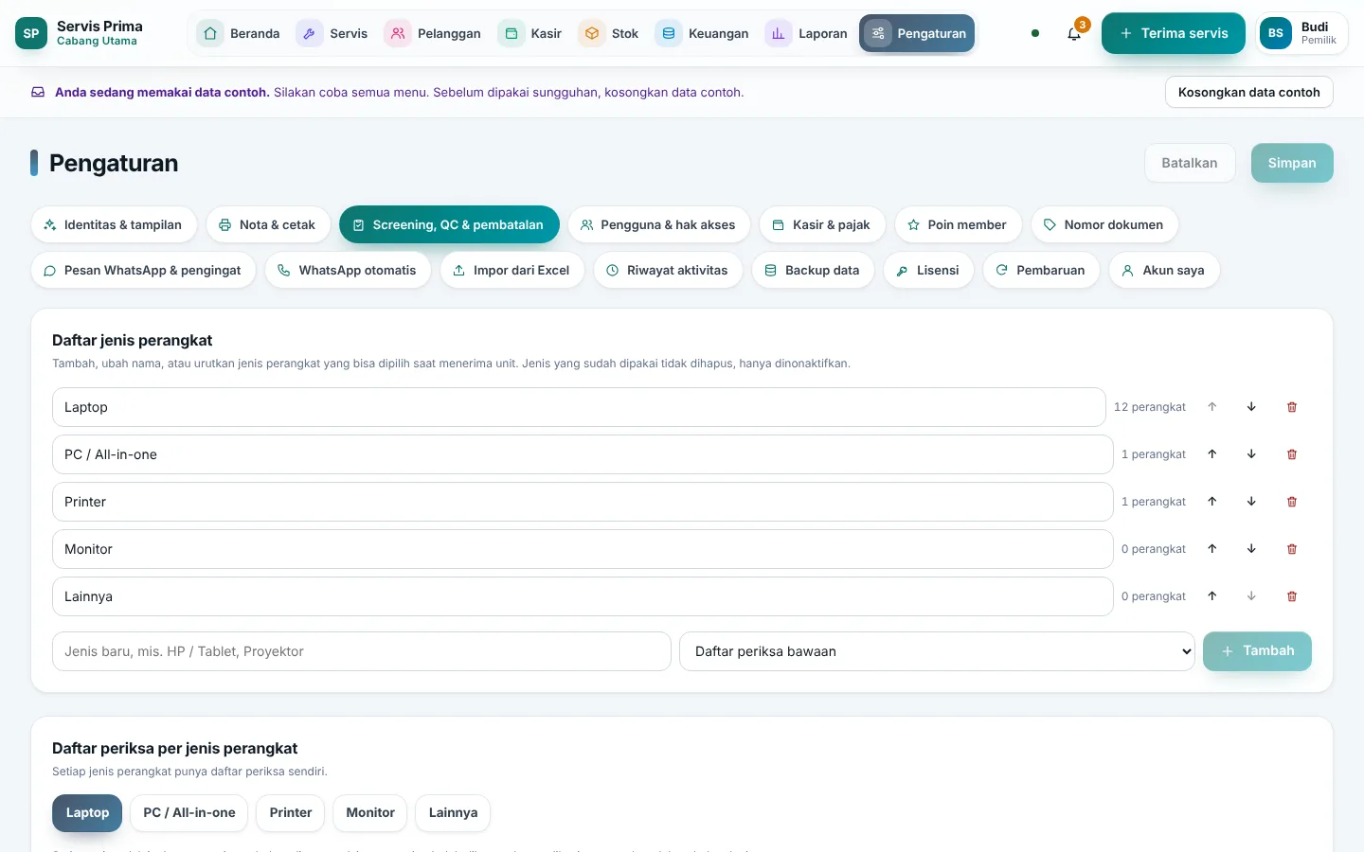
Task: Delete the Lainnya device type
Action: 1292,596
